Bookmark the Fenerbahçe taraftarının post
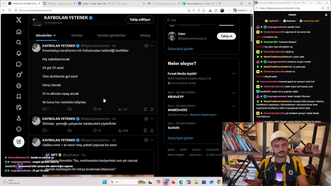This screenshot has height=186, width=331. click(x=145, y=109)
